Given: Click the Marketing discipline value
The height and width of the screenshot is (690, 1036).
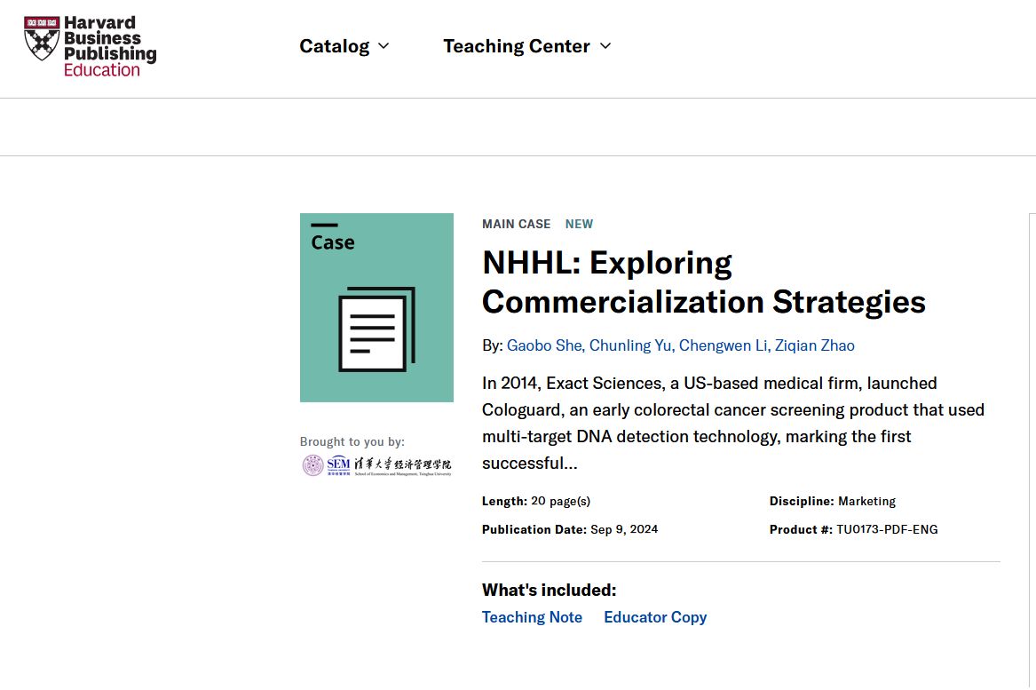Looking at the screenshot, I should point(866,501).
